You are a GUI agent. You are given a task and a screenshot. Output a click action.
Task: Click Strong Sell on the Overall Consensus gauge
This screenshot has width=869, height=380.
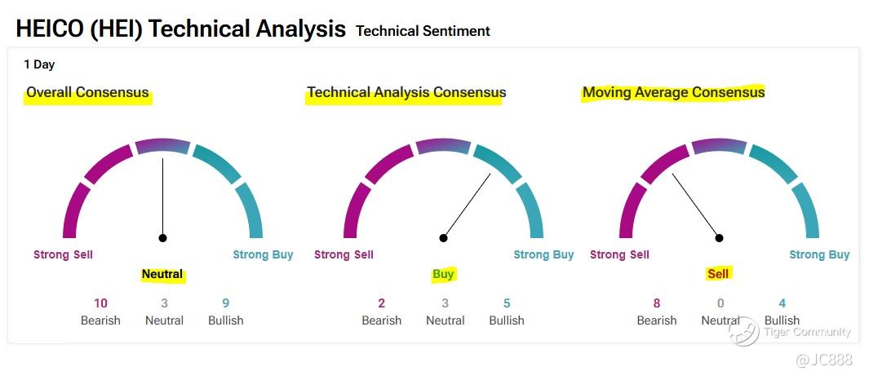pyautogui.click(x=63, y=254)
